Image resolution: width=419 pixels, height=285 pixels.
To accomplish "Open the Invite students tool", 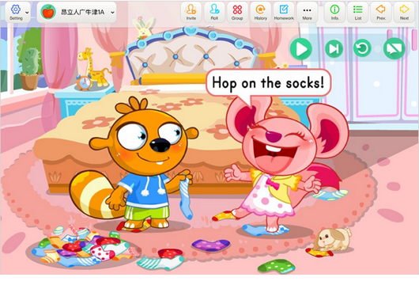I will (191, 13).
